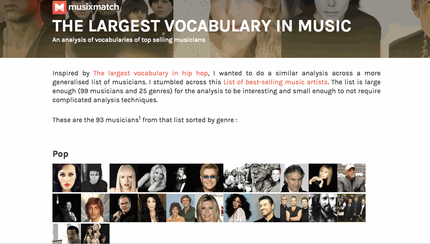430x244 pixels.
Task: Select the first Pop thumbnail with red lips
Action: [x=67, y=178]
